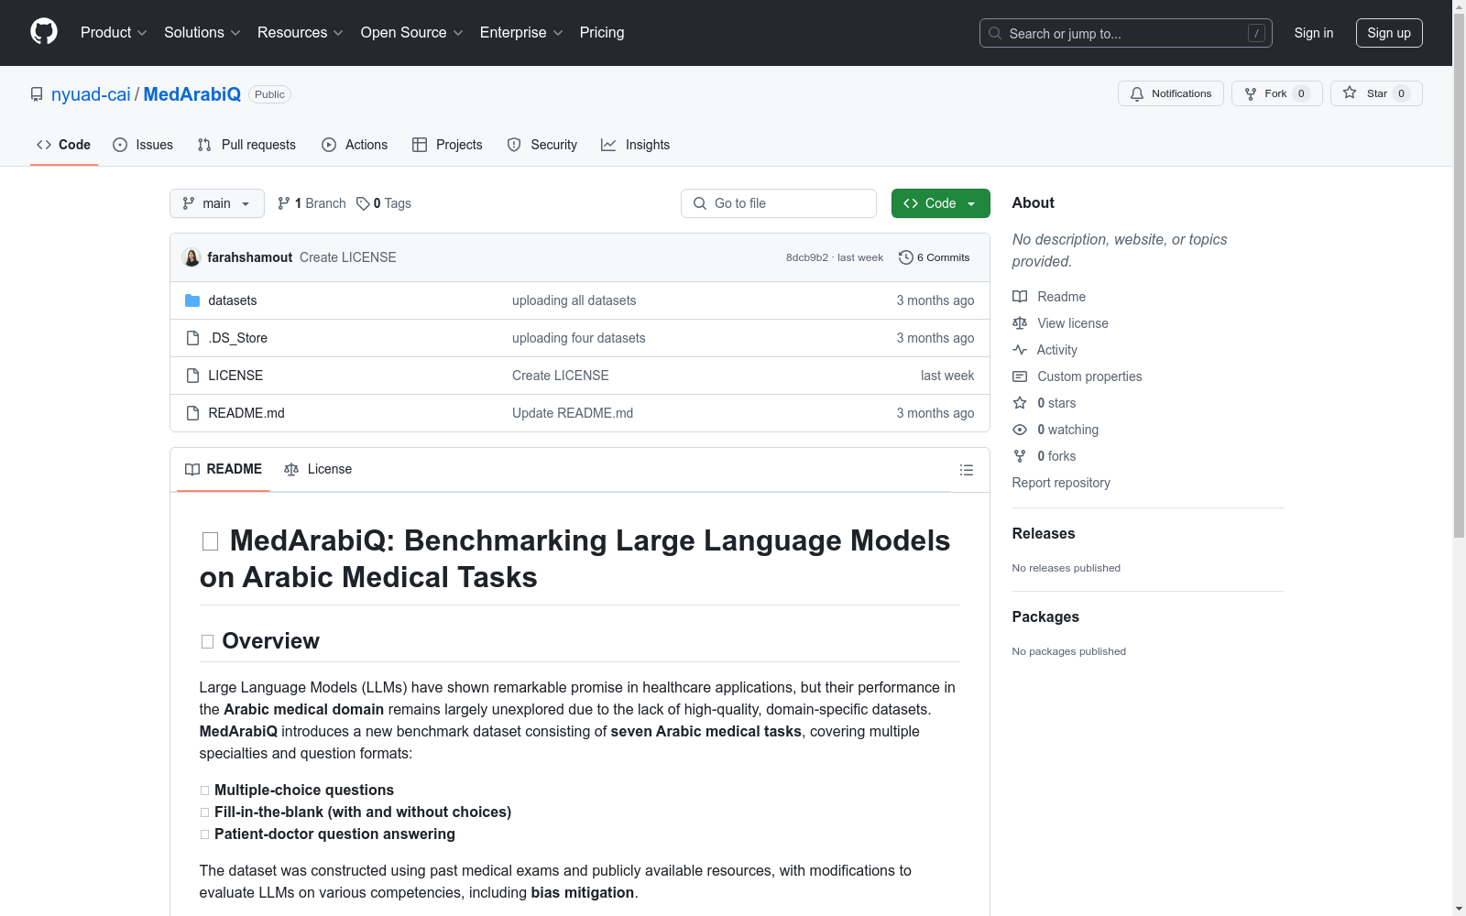The width and height of the screenshot is (1466, 916).
Task: Switch to the Security tab
Action: pos(542,145)
